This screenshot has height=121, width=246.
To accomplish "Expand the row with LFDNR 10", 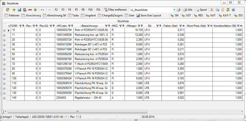I will point(4,30).
